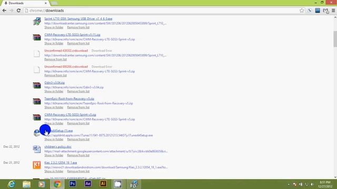337x189 pixels.
Task: Open the Gmail checker extension icon
Action: coord(325,10)
